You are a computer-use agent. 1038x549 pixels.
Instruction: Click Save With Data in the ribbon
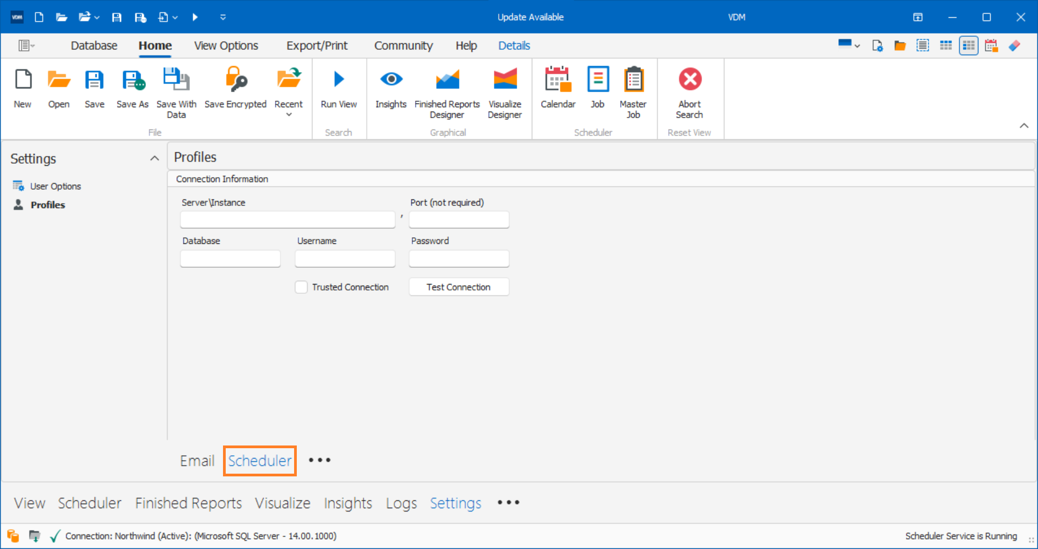pos(176,93)
